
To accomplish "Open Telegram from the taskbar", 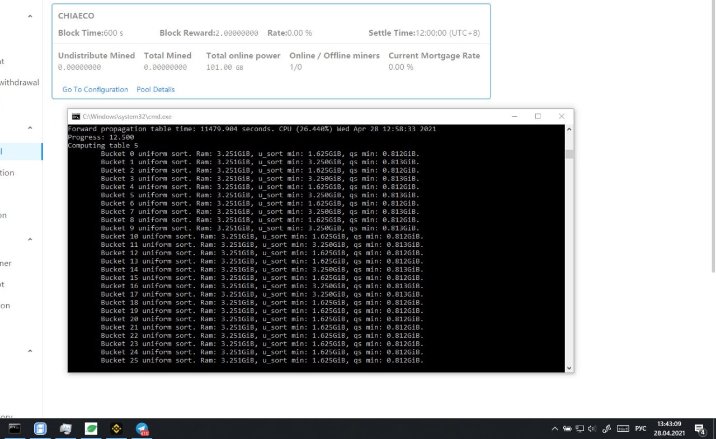I will [x=142, y=429].
